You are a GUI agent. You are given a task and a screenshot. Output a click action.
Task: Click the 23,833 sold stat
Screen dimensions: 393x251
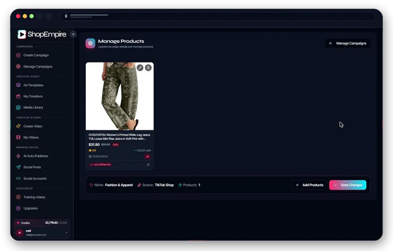click(x=142, y=150)
